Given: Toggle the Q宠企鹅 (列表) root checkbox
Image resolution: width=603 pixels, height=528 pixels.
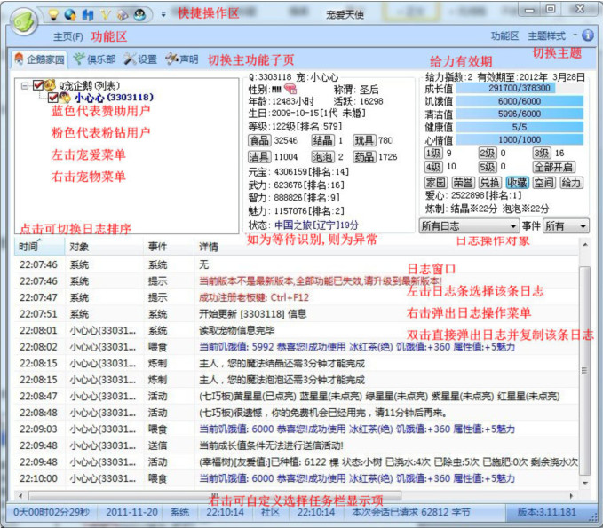Looking at the screenshot, I should click(x=38, y=86).
